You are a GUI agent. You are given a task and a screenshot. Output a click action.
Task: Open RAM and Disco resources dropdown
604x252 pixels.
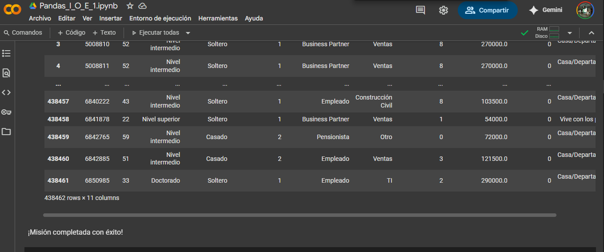click(x=569, y=33)
